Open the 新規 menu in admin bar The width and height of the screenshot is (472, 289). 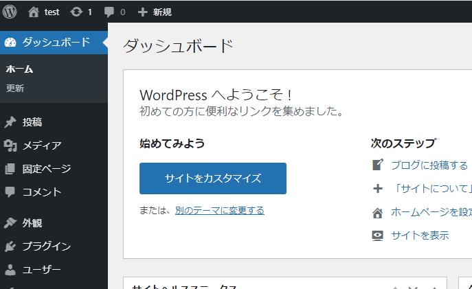click(x=162, y=12)
